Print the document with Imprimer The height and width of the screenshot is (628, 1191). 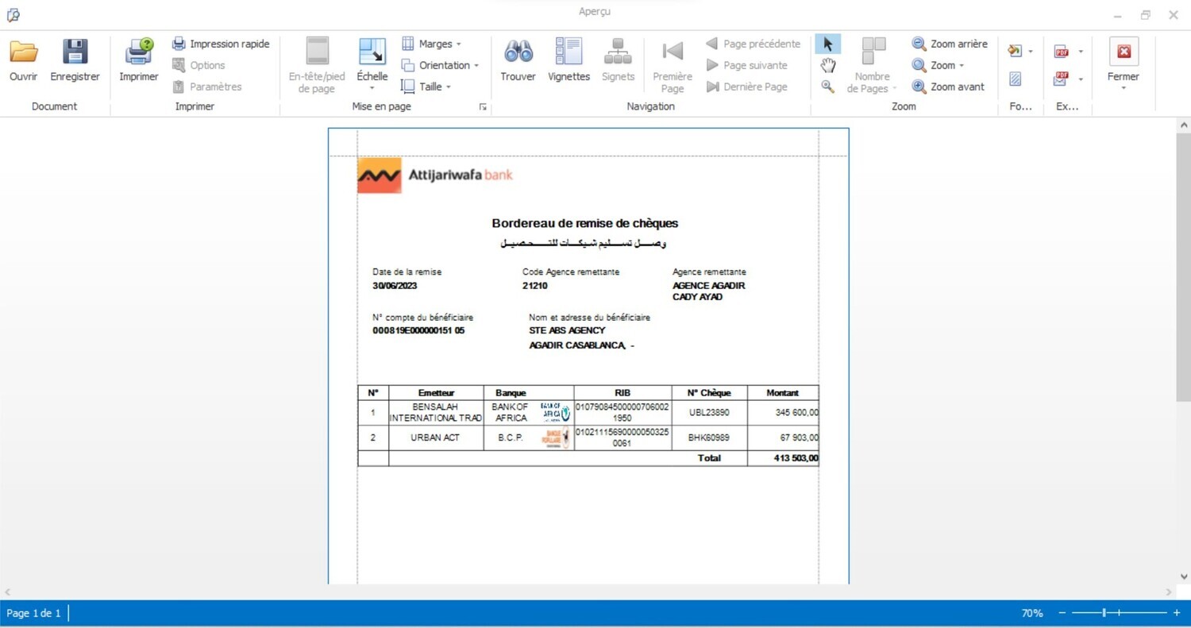click(x=139, y=60)
